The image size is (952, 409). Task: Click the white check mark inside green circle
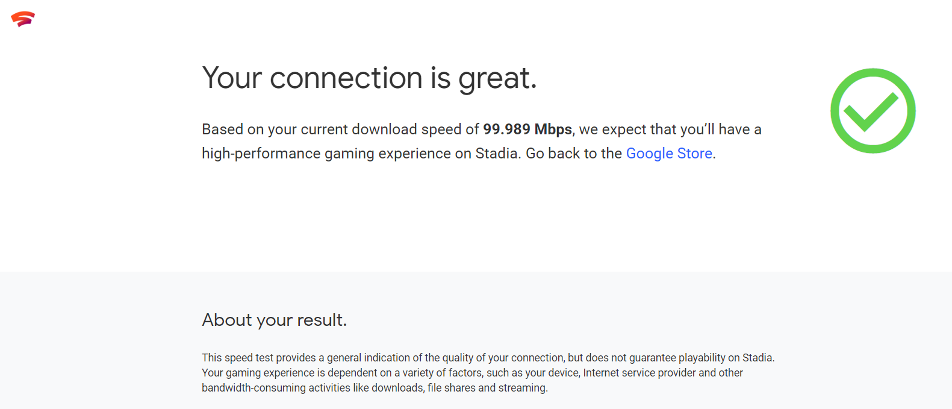pos(871,111)
